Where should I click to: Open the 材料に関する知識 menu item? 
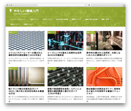[x=62, y=19]
